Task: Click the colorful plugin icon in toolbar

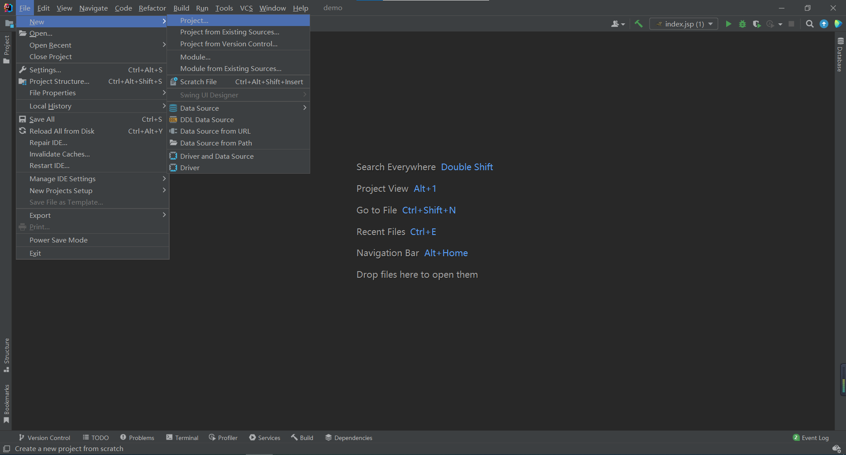Action: coord(838,24)
